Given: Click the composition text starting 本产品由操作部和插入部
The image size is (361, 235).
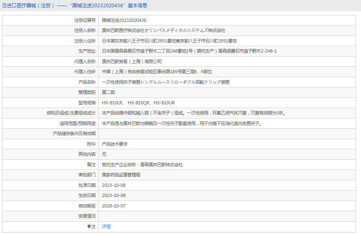Looking at the screenshot, I should (x=194, y=113).
